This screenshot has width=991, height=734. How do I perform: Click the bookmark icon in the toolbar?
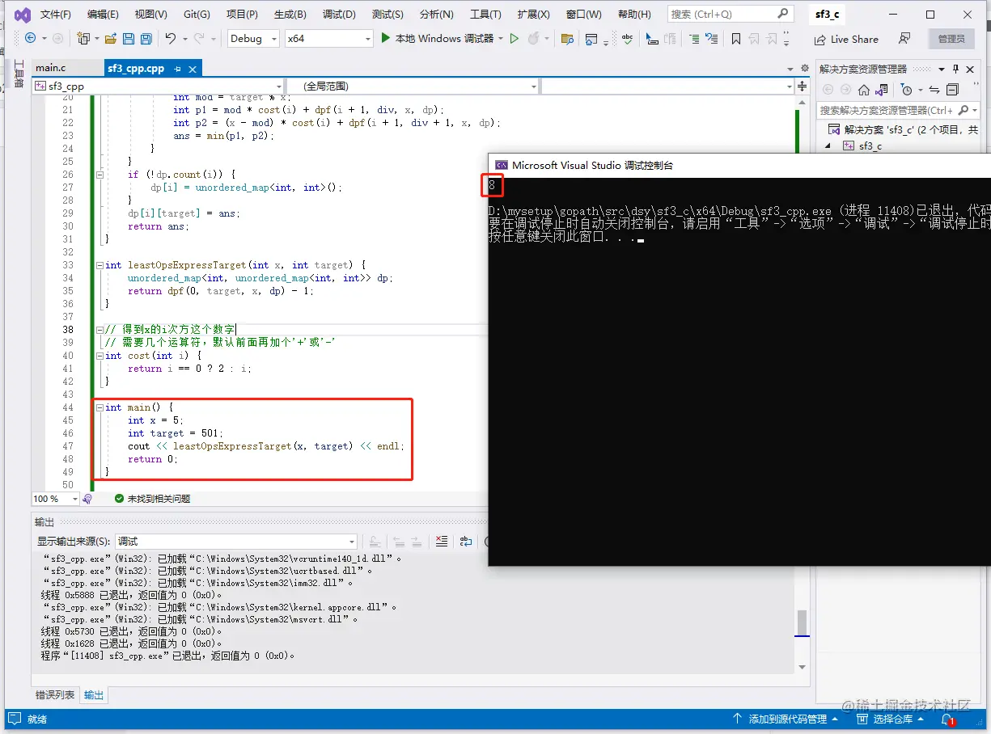(x=735, y=39)
